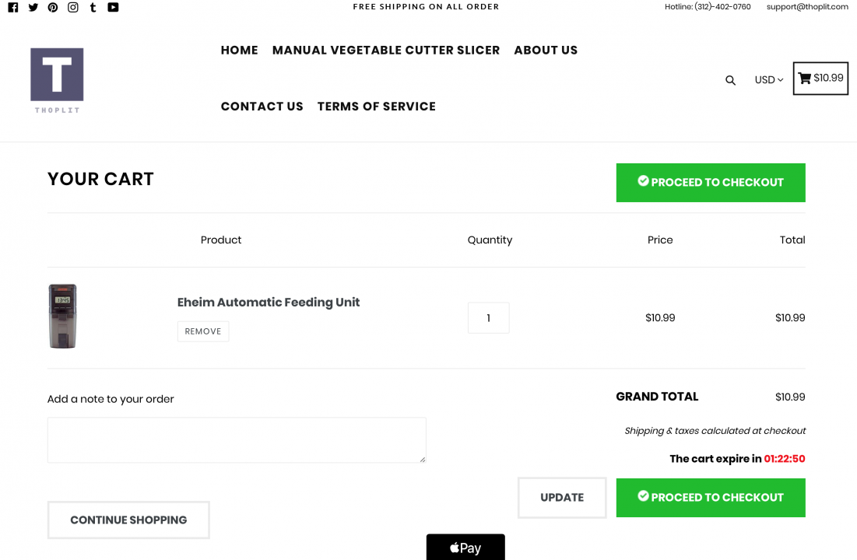Click the cart expiry countdown timer
Viewport: 857px width, 560px height.
(x=785, y=459)
